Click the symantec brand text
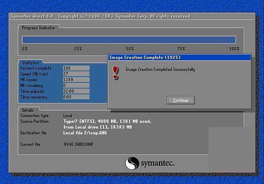The image size is (264, 184). pyautogui.click(x=158, y=163)
